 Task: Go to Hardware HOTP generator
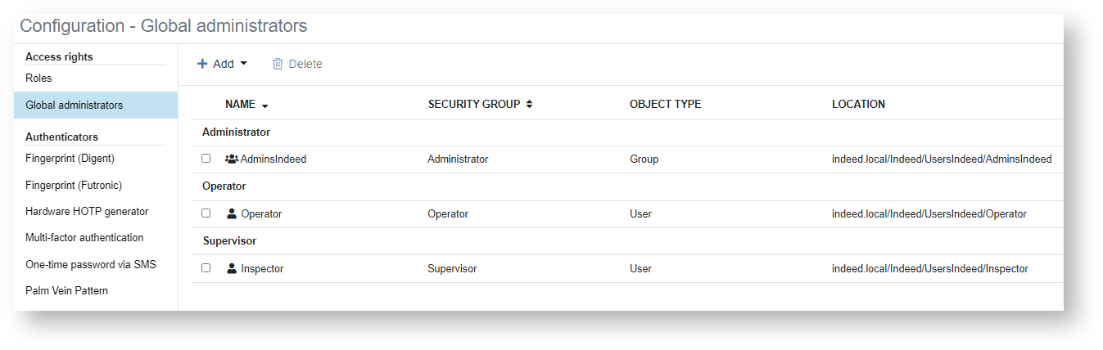click(87, 212)
